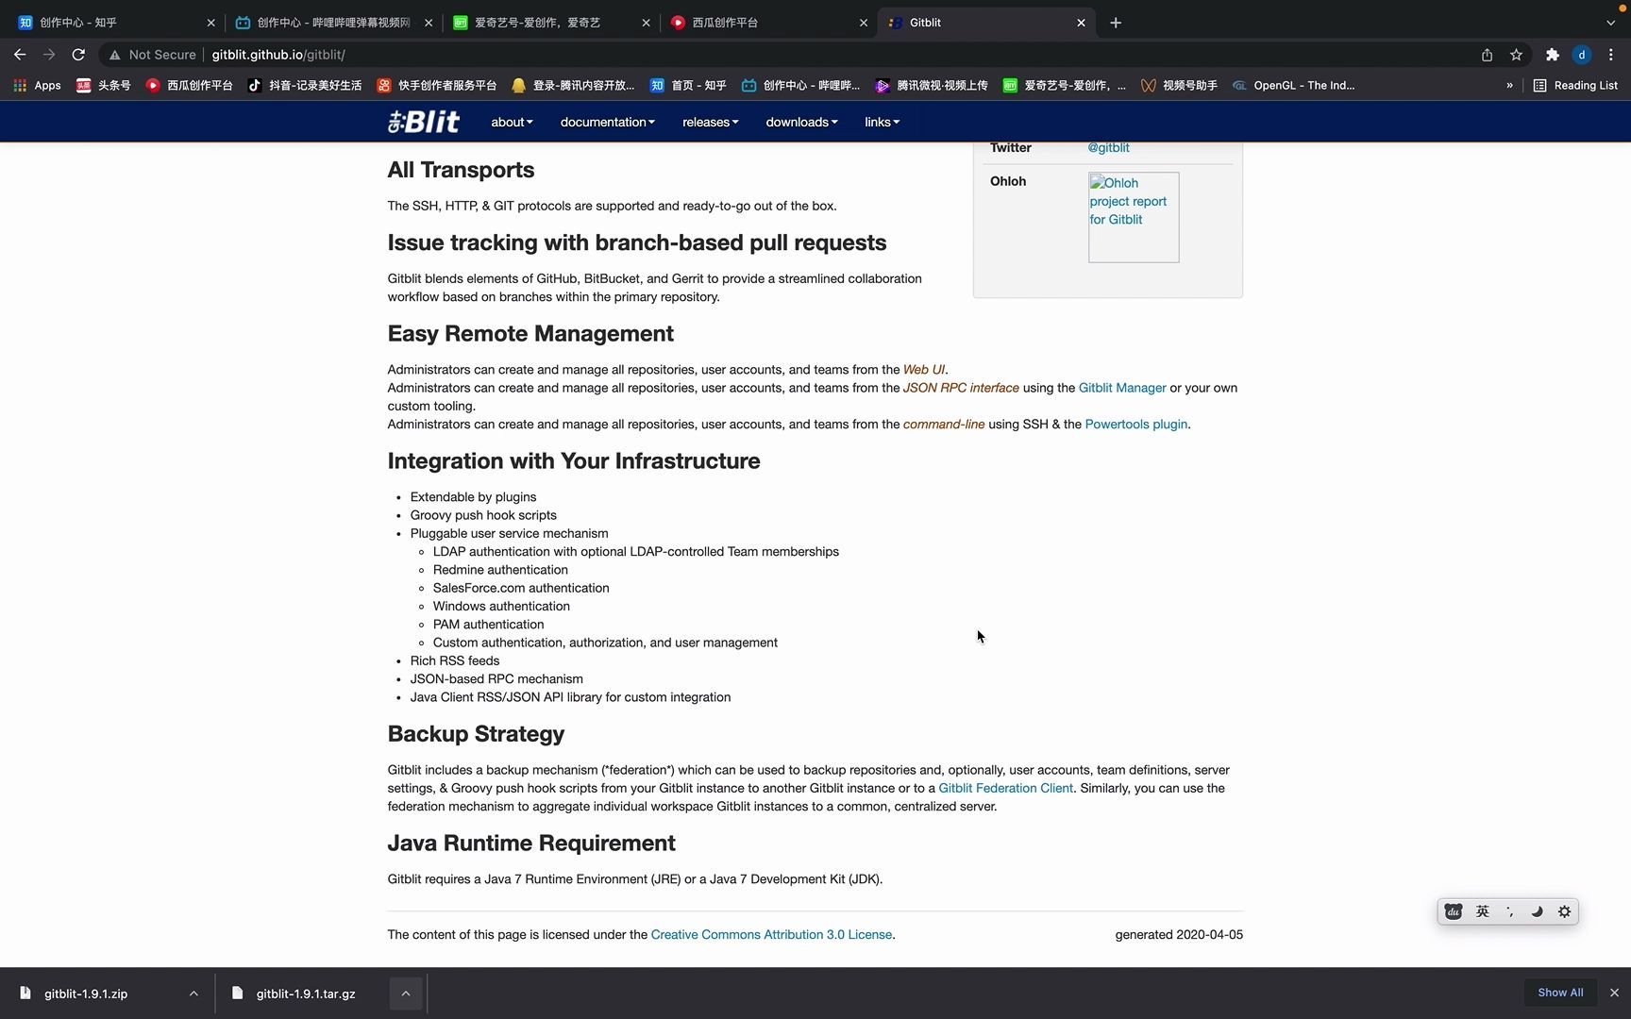The height and width of the screenshot is (1019, 1631).
Task: Open the documentation dropdown menu
Action: pyautogui.click(x=607, y=122)
